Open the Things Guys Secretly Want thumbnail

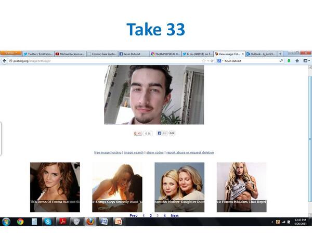pos(117,187)
